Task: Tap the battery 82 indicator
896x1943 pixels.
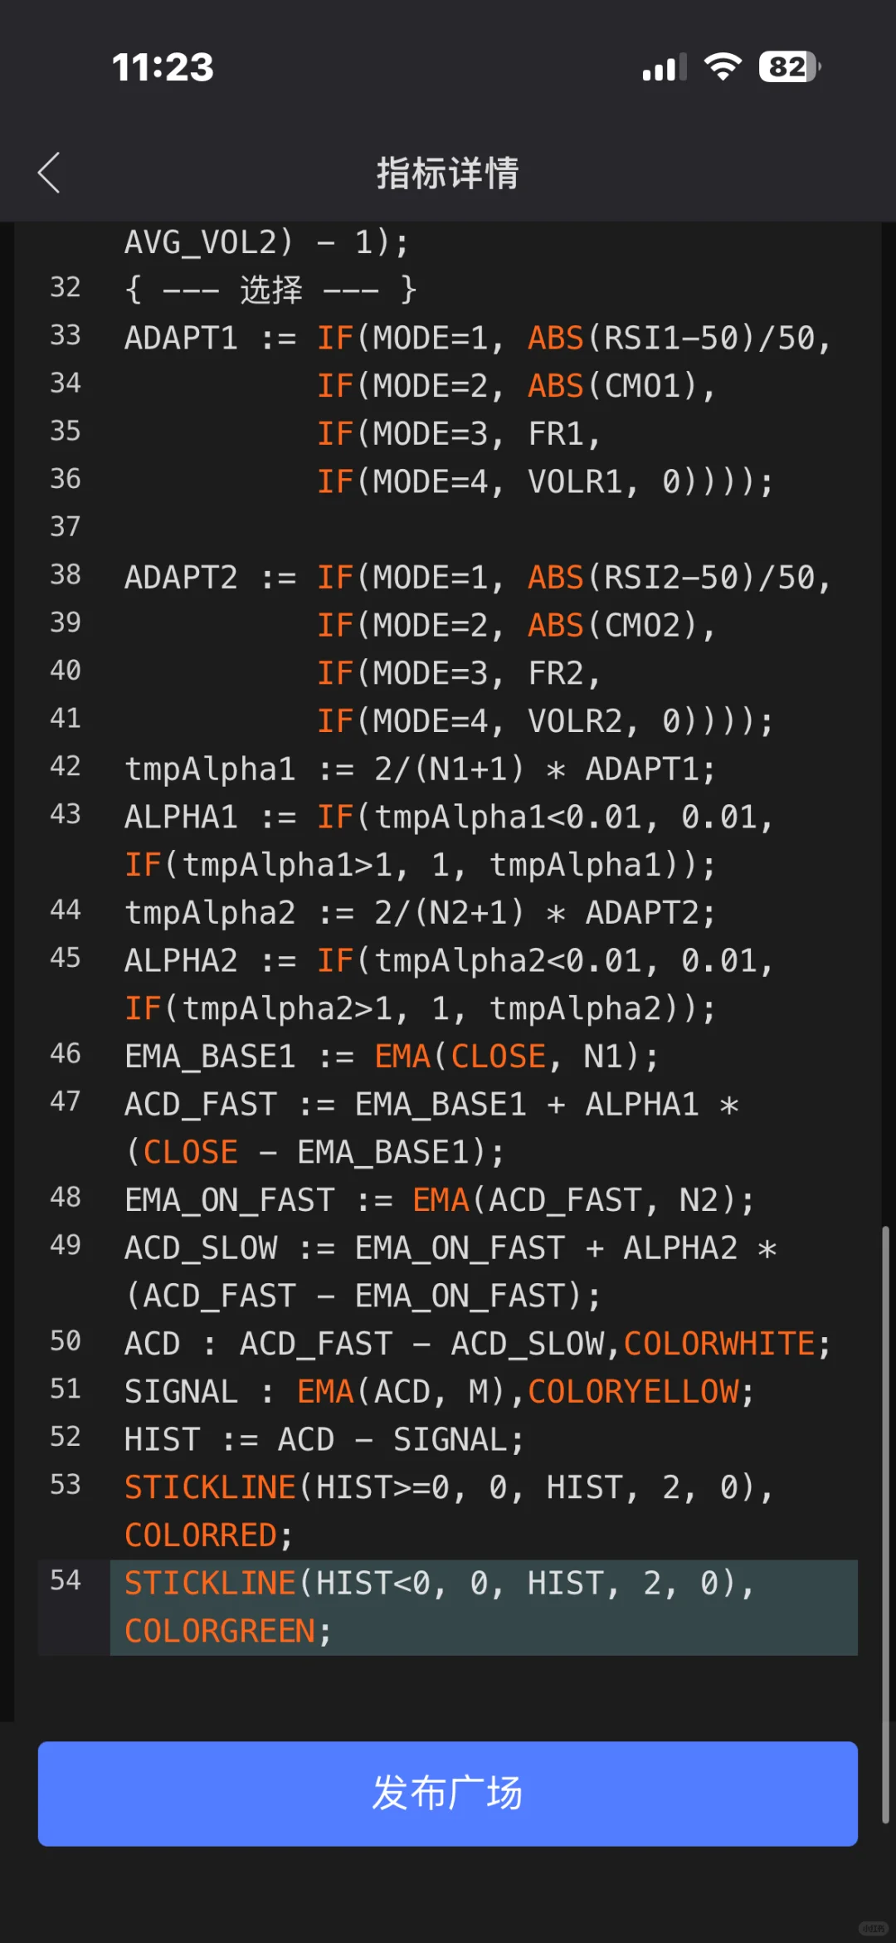Action: click(789, 66)
